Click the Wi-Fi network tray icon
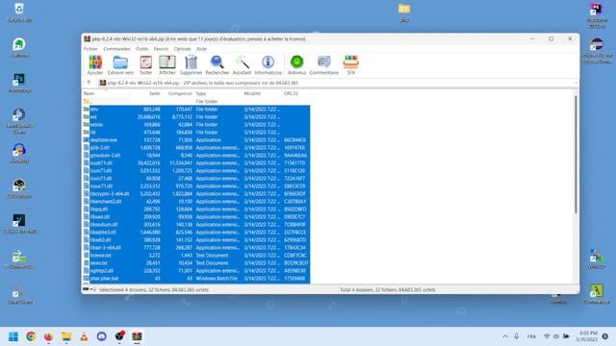 click(547, 336)
